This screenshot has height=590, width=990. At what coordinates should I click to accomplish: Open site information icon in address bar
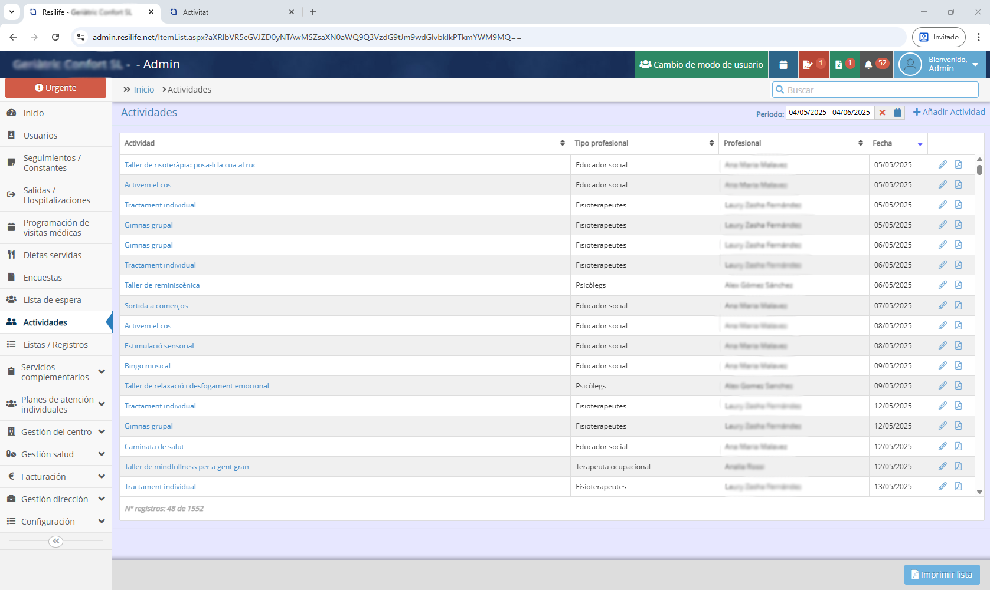point(81,37)
